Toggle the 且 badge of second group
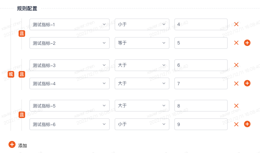This screenshot has width=260, height=153. [x=22, y=74]
